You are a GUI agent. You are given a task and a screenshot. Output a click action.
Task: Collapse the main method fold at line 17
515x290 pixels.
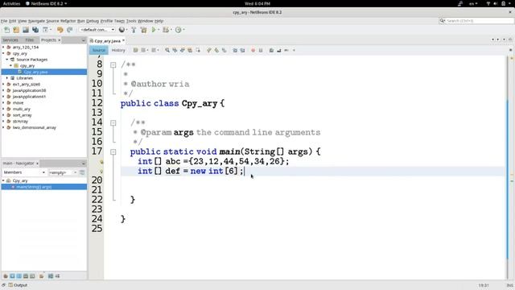click(x=113, y=152)
